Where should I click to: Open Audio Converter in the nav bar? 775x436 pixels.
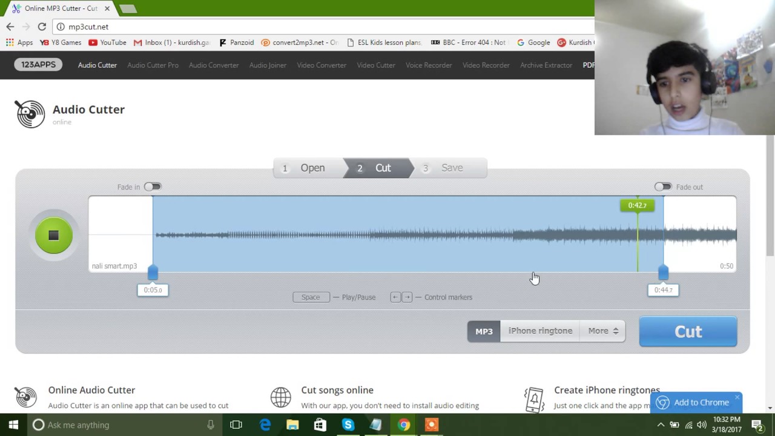pyautogui.click(x=214, y=65)
